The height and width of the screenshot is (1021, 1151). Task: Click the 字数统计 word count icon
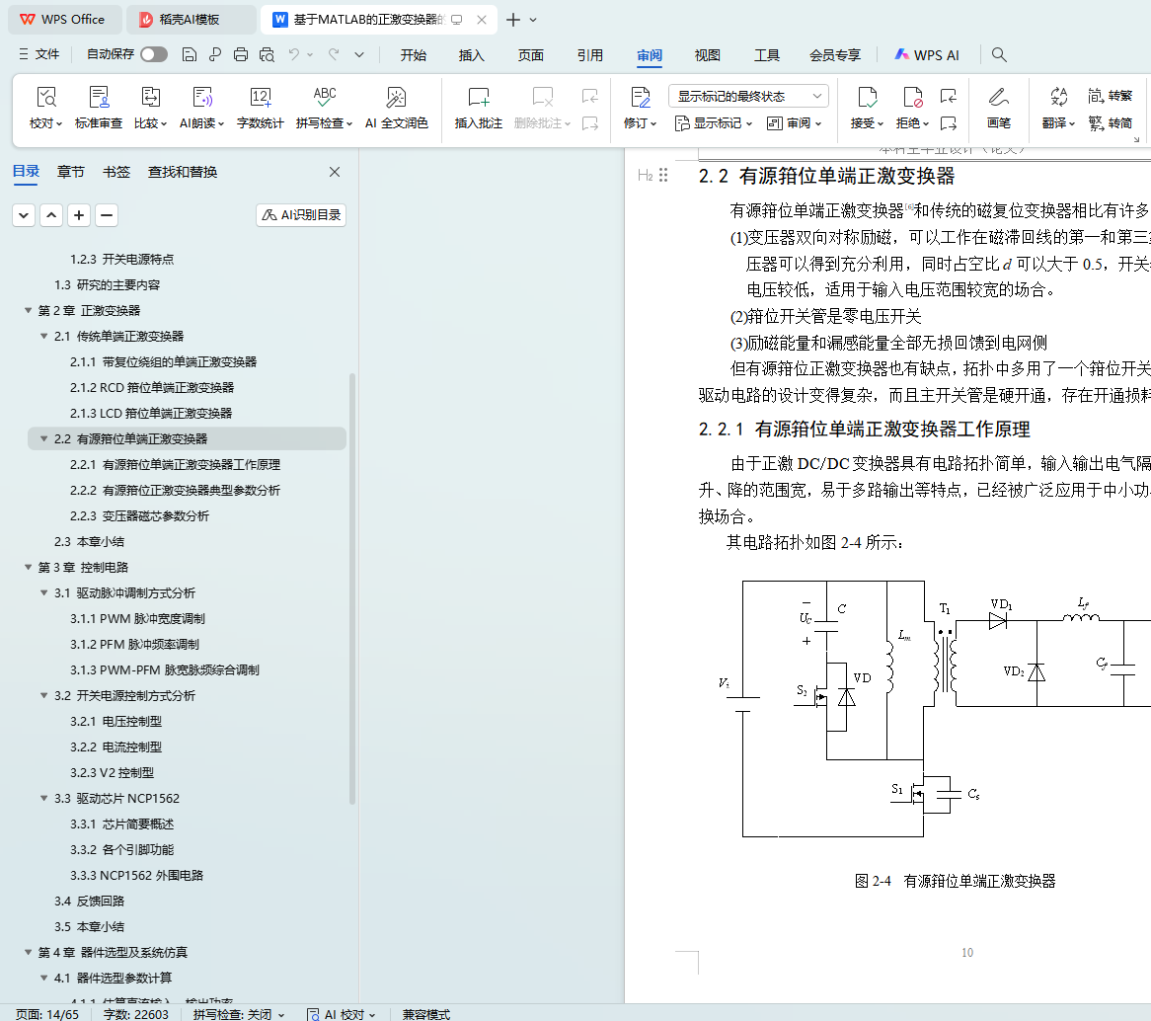click(x=260, y=97)
